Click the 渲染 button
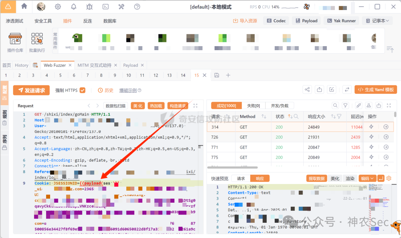Screen dimensions: 401x238 pos(350,178)
